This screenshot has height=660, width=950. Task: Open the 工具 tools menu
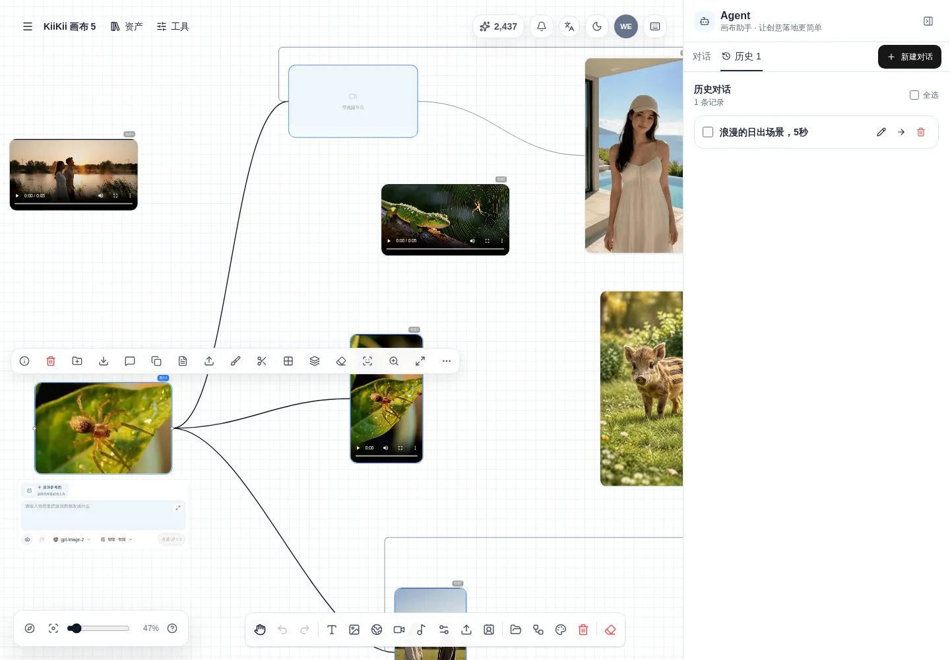173,26
